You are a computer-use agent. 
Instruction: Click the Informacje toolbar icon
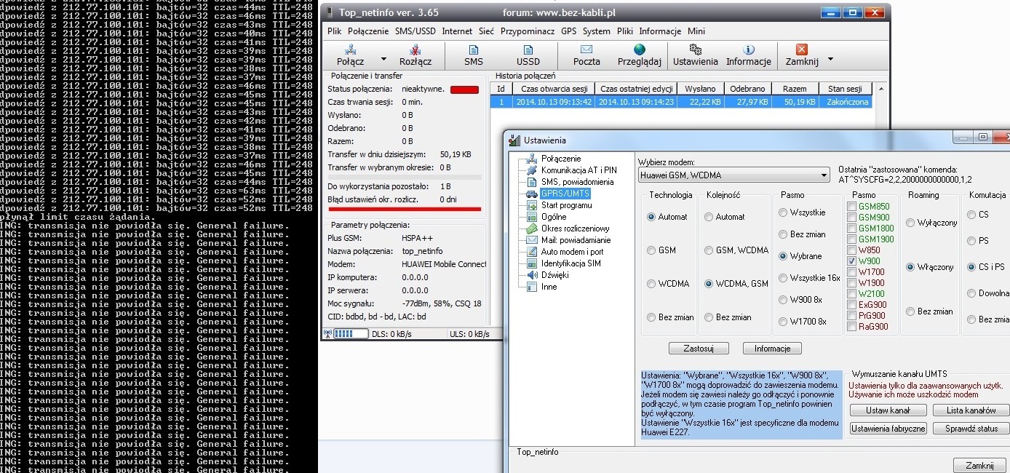748,50
